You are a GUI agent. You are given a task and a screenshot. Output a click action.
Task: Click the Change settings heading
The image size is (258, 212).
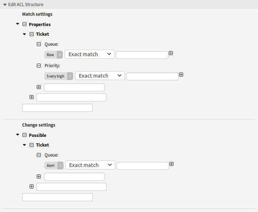[39, 125]
